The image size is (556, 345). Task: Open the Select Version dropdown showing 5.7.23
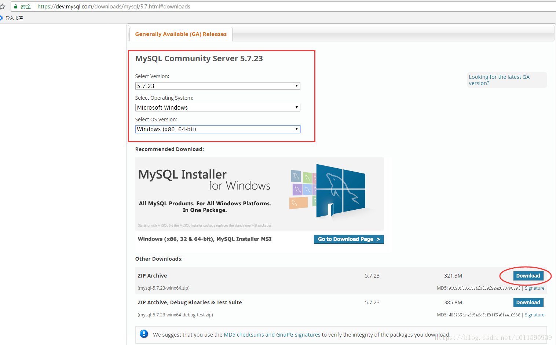(218, 86)
